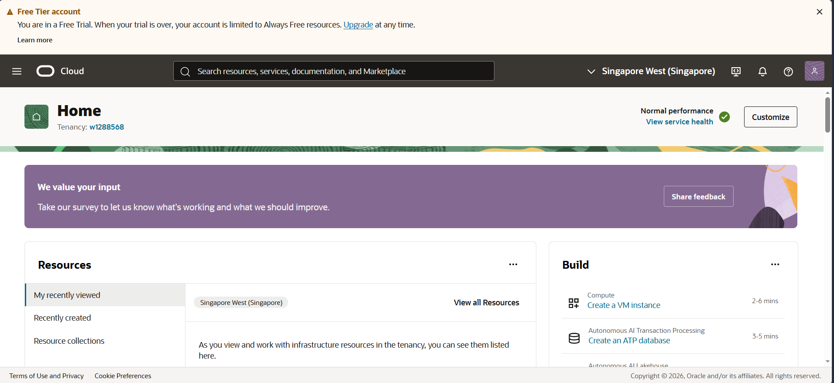Click the "Home" page title
Screen dimensions: 834x383
(79, 111)
